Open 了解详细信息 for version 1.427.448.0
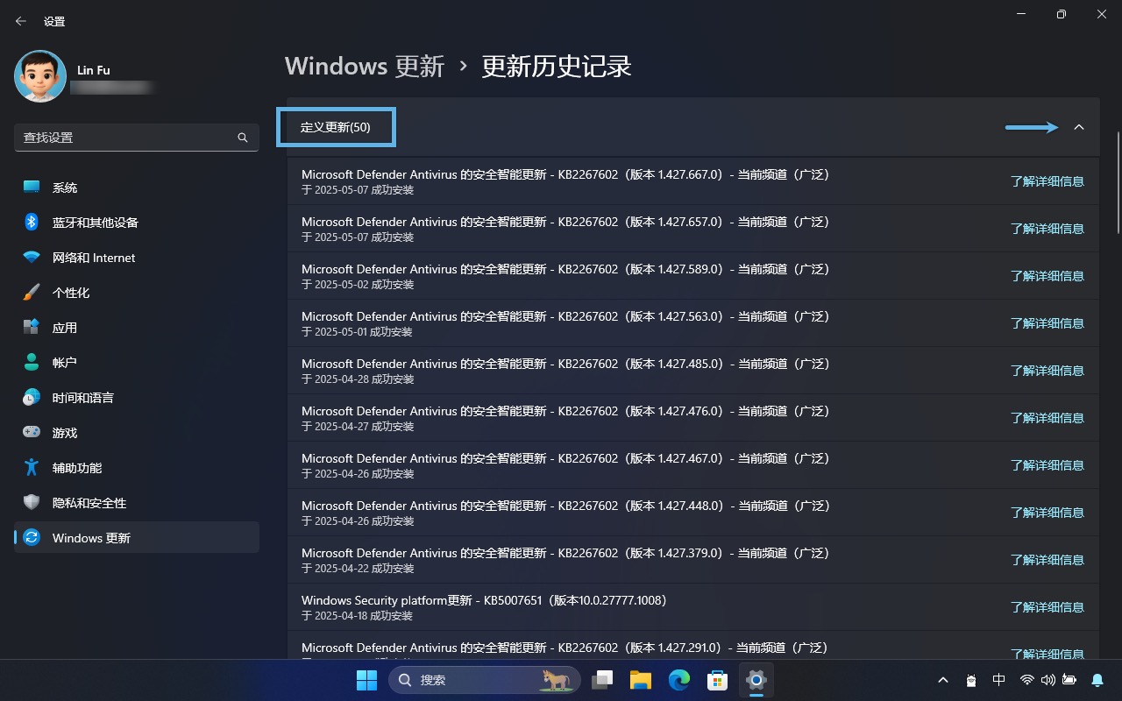Viewport: 1122px width, 701px height. (1047, 513)
